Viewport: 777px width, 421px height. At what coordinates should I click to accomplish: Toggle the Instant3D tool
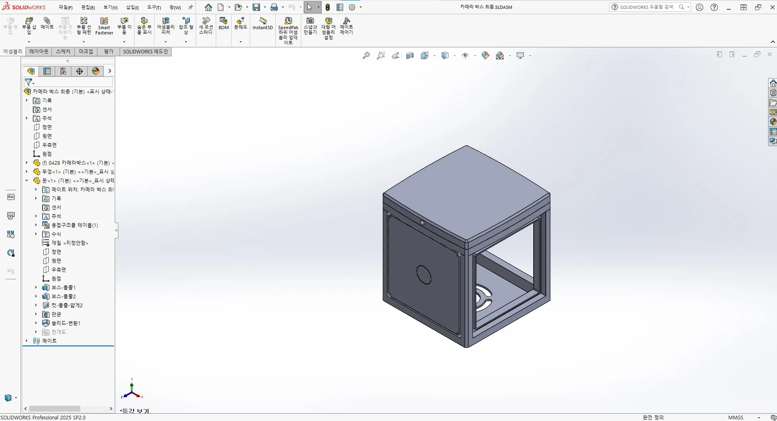point(263,23)
